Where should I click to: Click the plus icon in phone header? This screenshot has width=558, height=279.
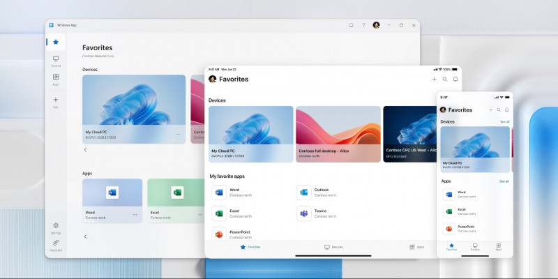click(490, 110)
